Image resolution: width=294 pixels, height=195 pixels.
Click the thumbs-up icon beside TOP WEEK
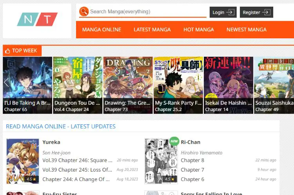7,51
